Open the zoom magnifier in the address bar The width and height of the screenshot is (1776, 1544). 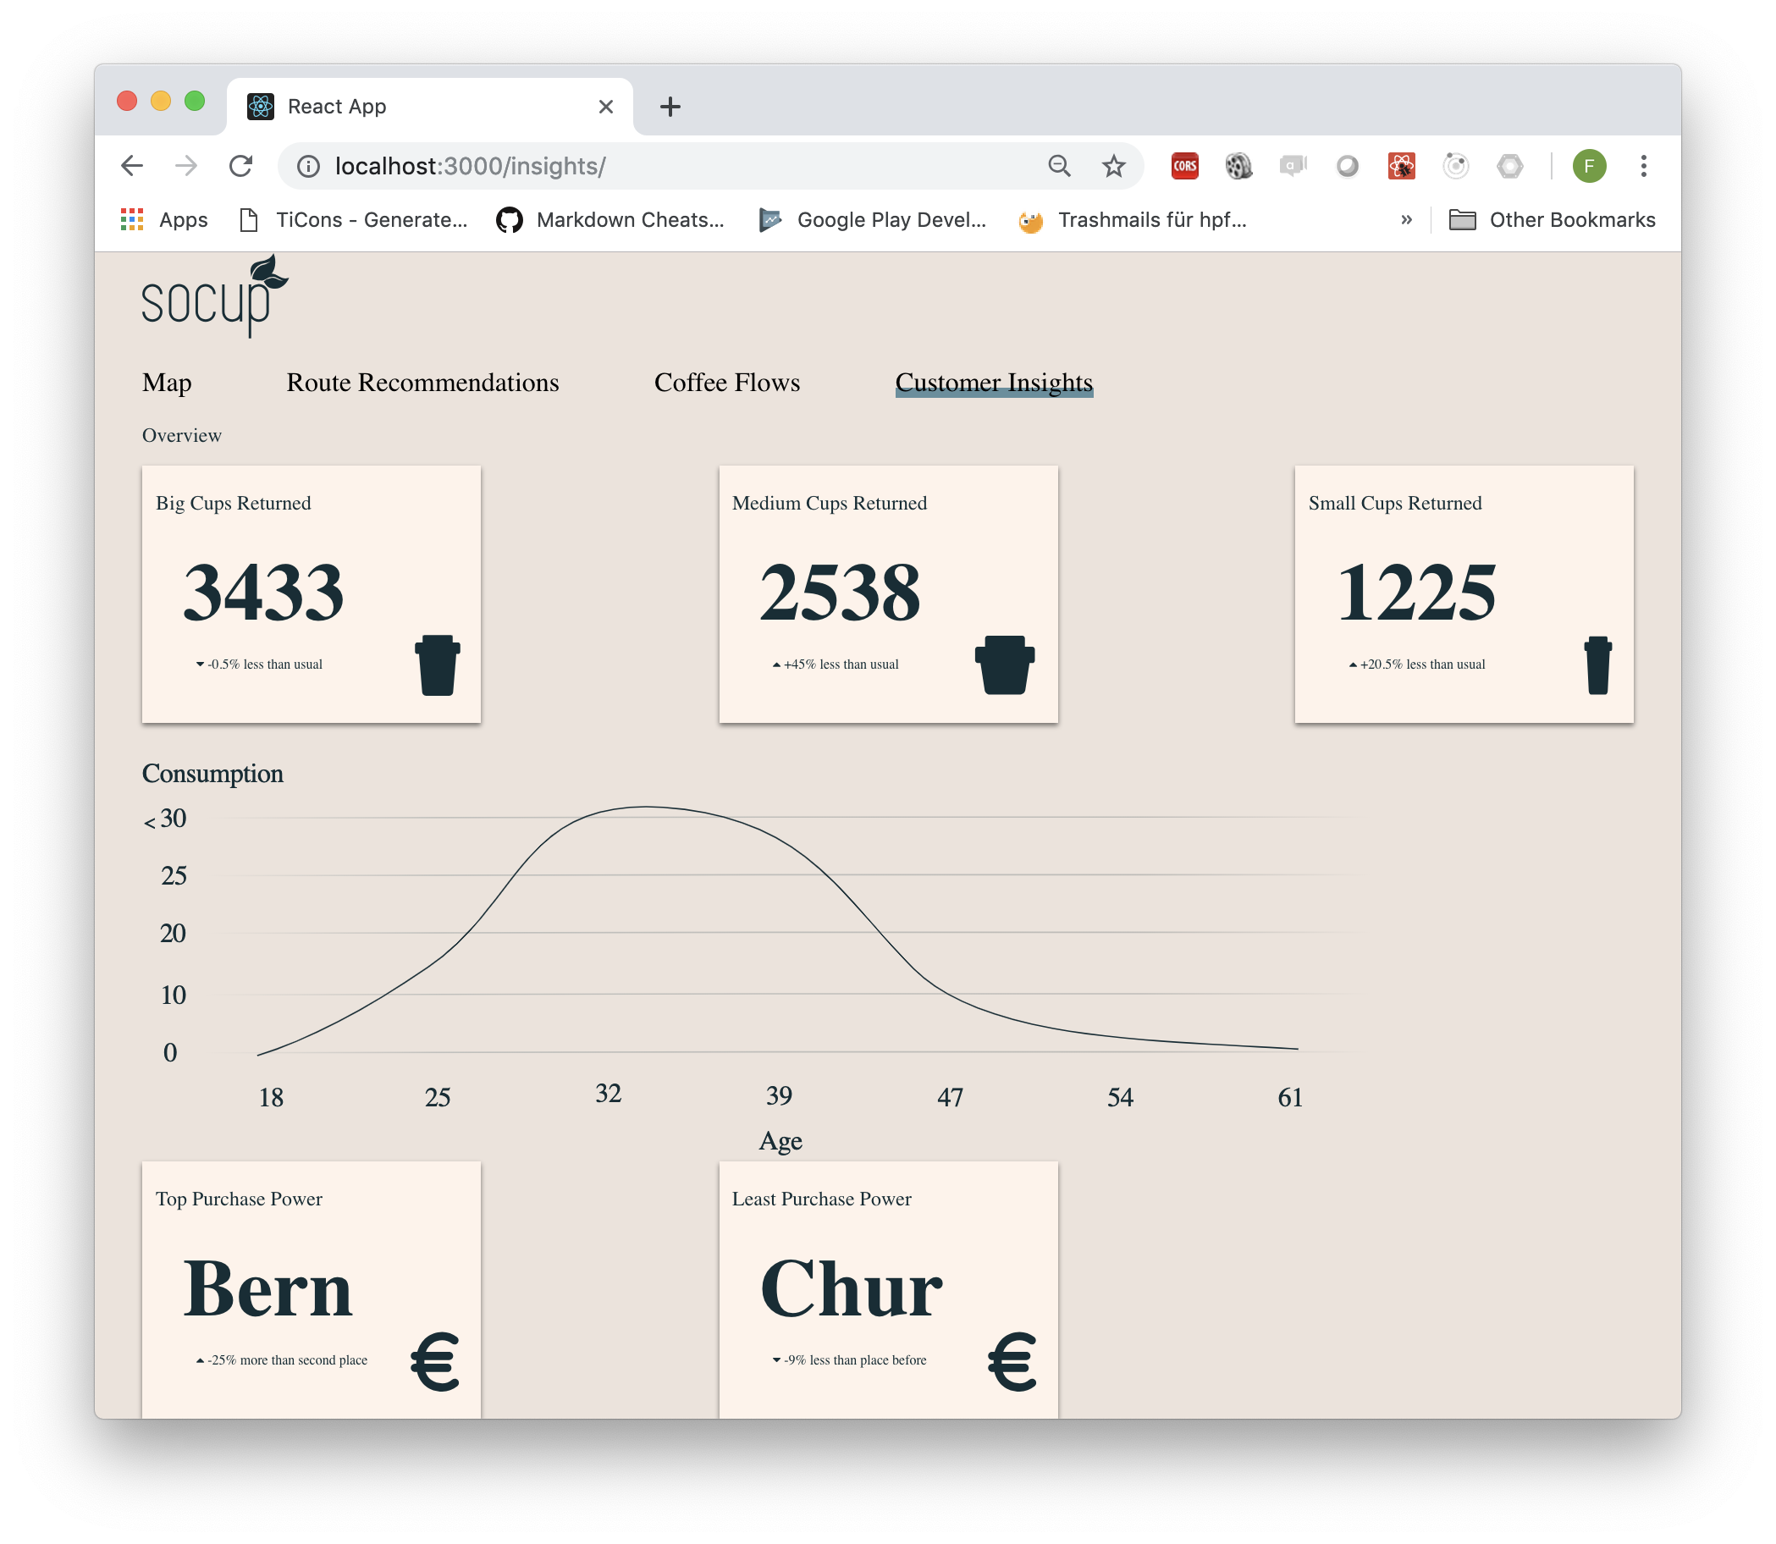1059,166
